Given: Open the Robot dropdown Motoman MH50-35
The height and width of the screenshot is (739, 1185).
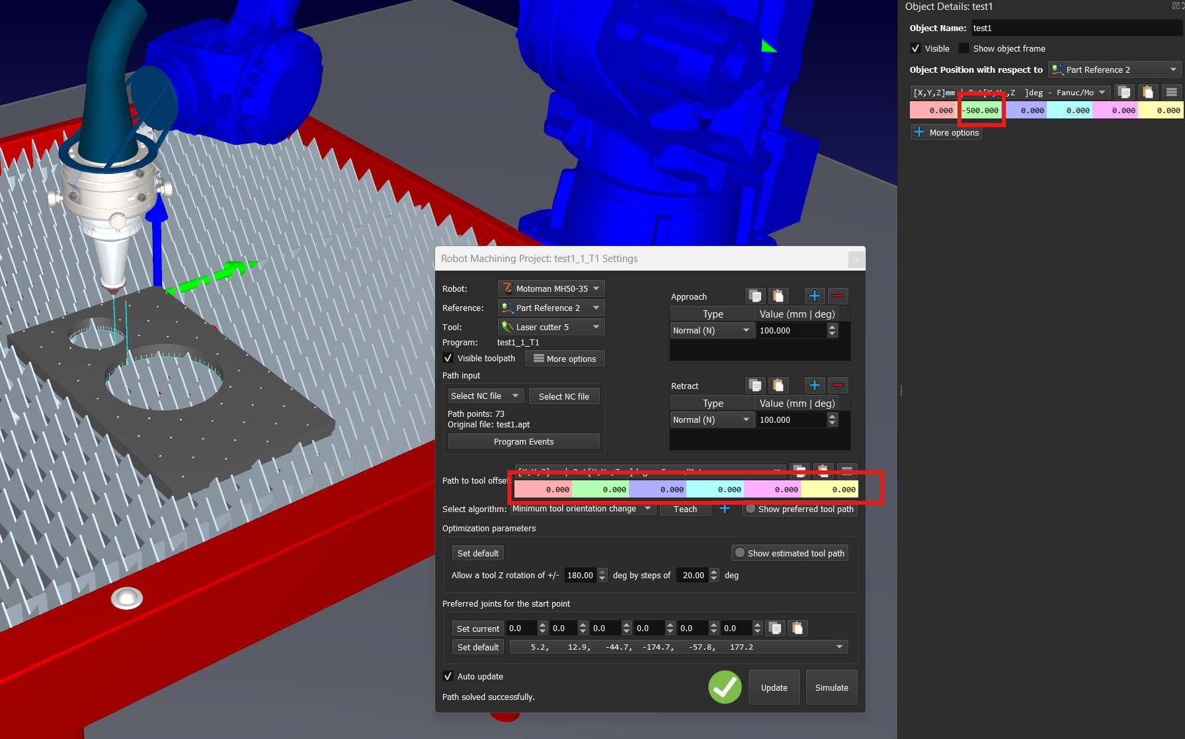Looking at the screenshot, I should tap(551, 288).
